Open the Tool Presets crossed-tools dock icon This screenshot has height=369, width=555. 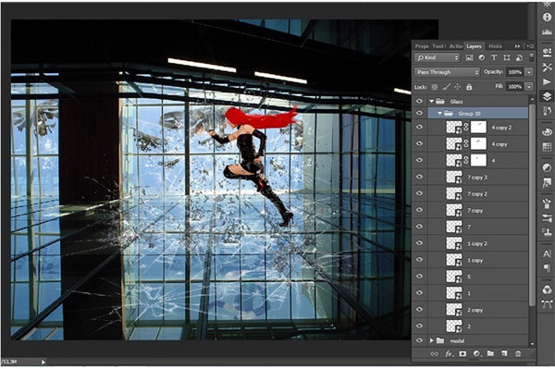pyautogui.click(x=547, y=68)
